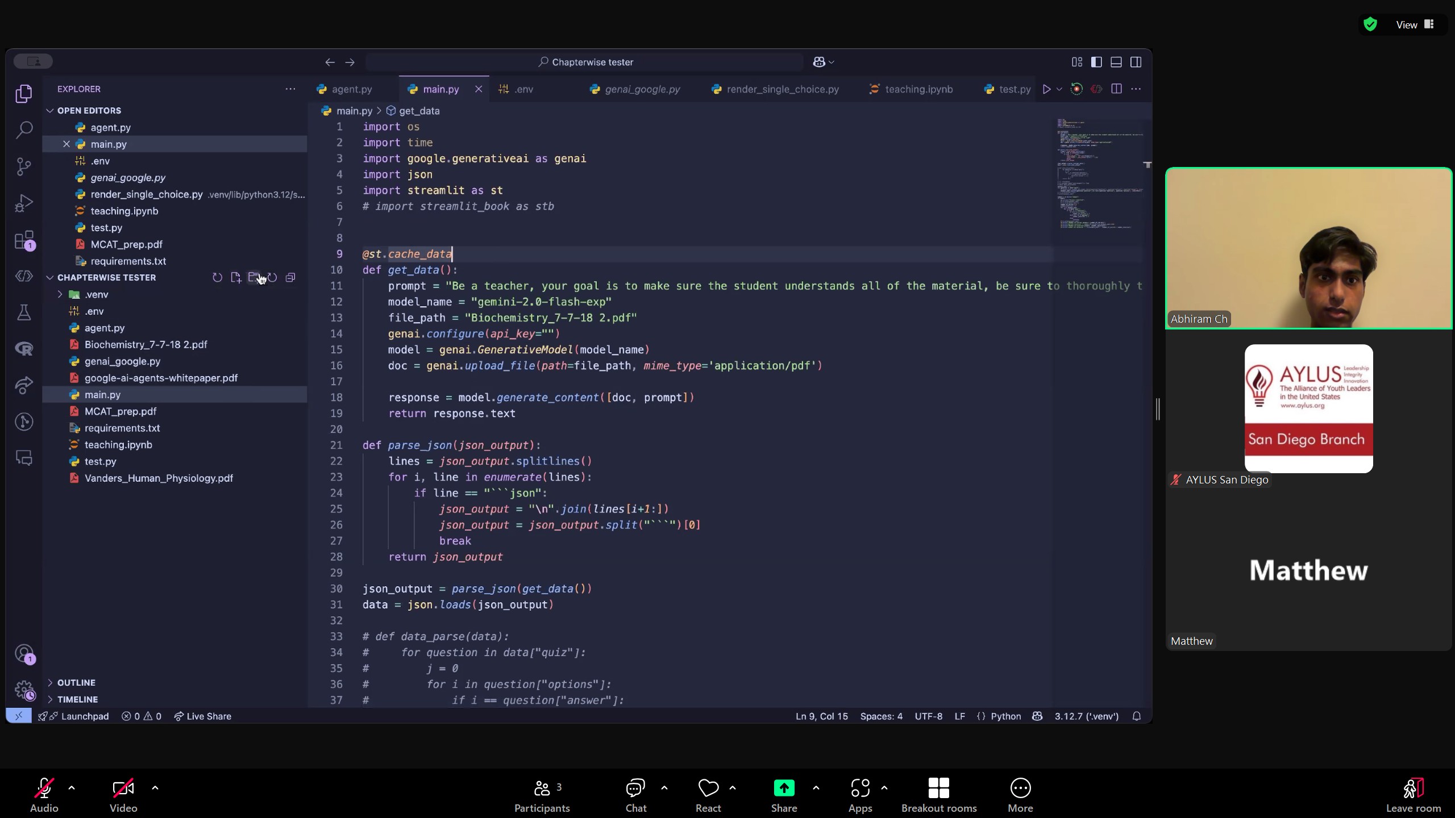1455x818 pixels.
Task: Click Live Share in status bar
Action: pos(202,716)
